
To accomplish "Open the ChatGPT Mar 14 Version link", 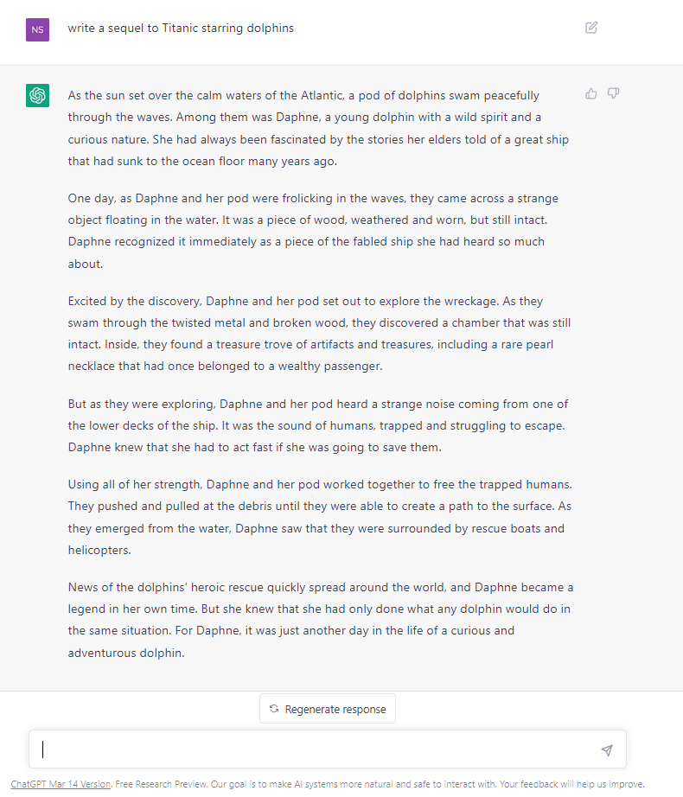I will tap(61, 784).
